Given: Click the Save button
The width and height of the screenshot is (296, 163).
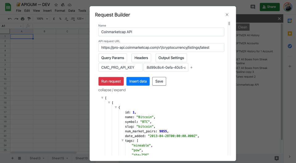Looking at the screenshot, I should (x=159, y=81).
